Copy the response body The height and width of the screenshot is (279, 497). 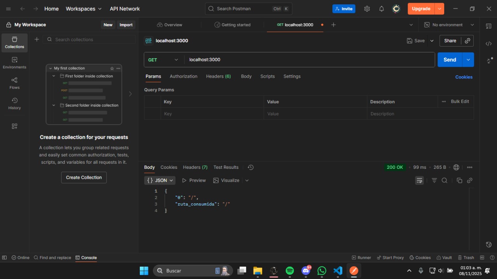pyautogui.click(x=460, y=180)
